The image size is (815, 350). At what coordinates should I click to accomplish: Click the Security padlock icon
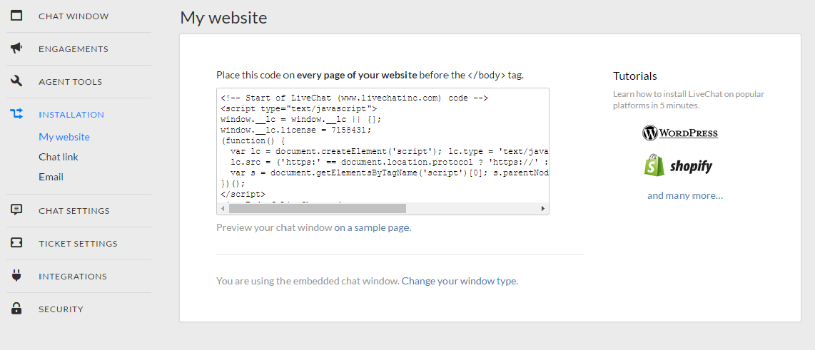point(16,309)
